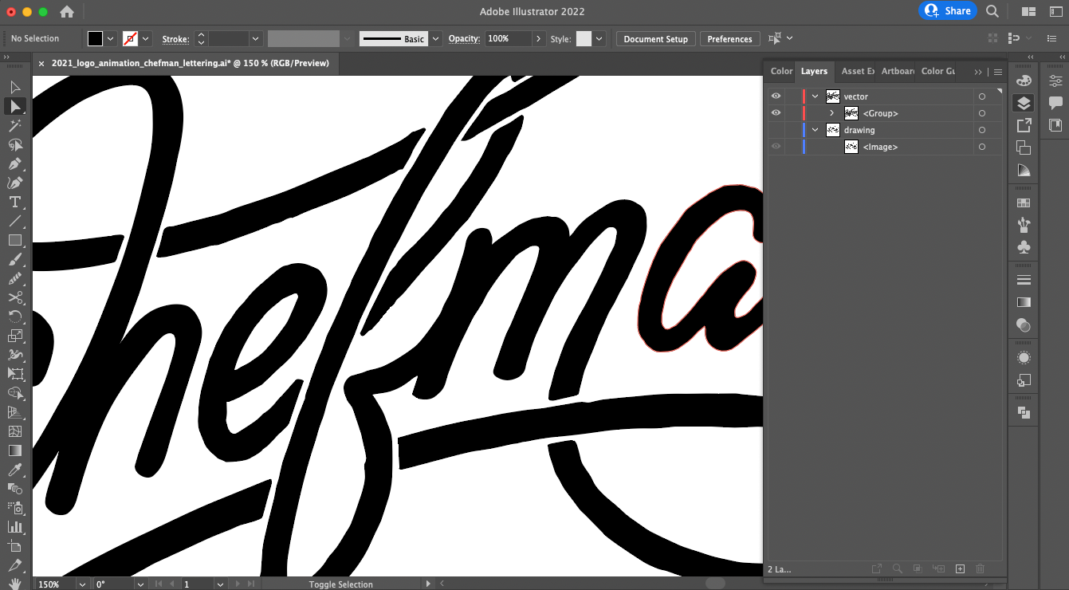The image size is (1069, 590).
Task: Click Create New Layer icon in Layers panel
Action: (960, 568)
